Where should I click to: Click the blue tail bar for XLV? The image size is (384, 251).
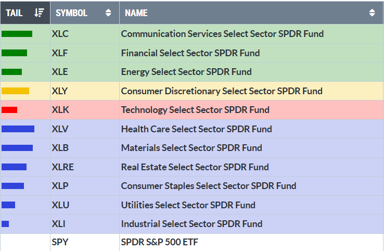(x=18, y=129)
